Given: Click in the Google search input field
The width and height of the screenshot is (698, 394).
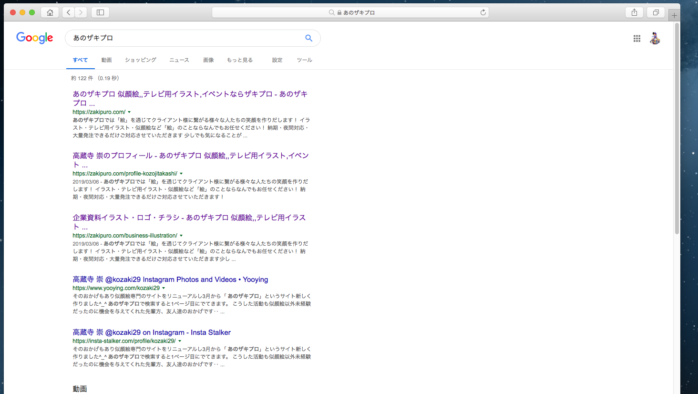Looking at the screenshot, I should (x=186, y=38).
